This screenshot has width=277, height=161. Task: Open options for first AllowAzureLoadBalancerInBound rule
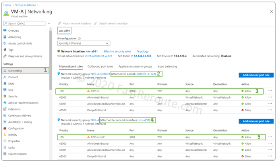(x=270, y=104)
